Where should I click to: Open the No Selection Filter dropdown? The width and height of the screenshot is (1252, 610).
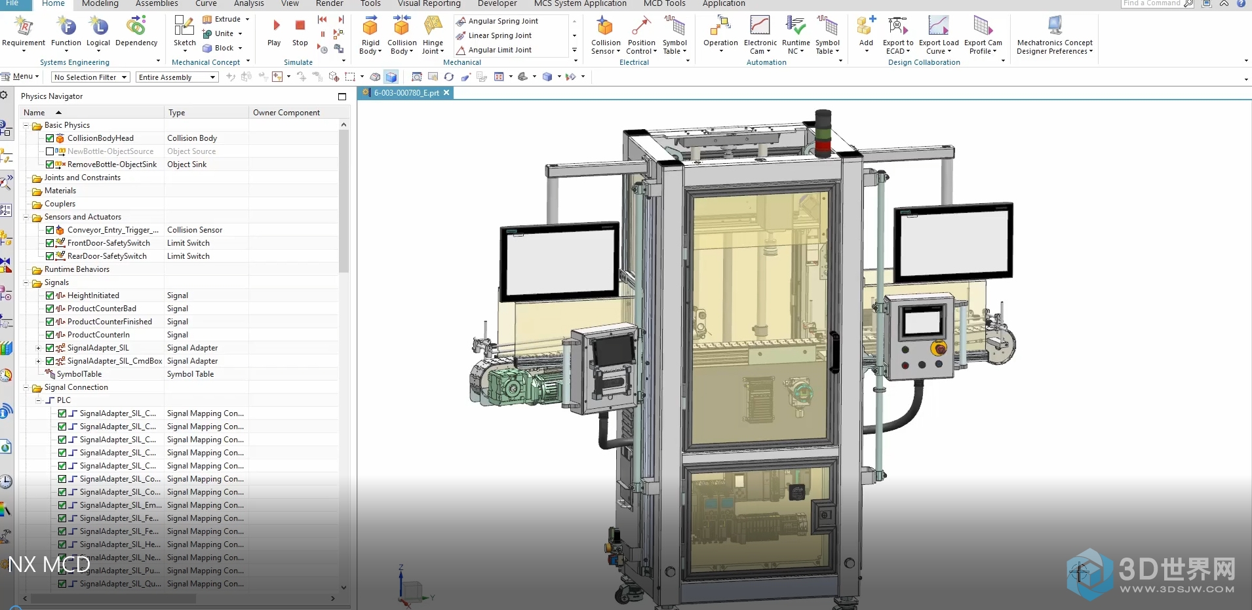tap(90, 77)
